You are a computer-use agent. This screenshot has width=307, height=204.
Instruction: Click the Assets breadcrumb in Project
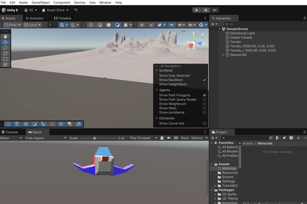(248, 144)
